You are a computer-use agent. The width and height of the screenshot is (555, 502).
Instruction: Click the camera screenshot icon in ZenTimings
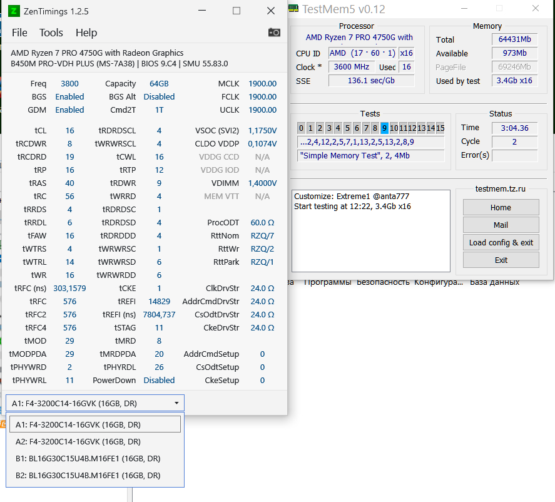274,33
